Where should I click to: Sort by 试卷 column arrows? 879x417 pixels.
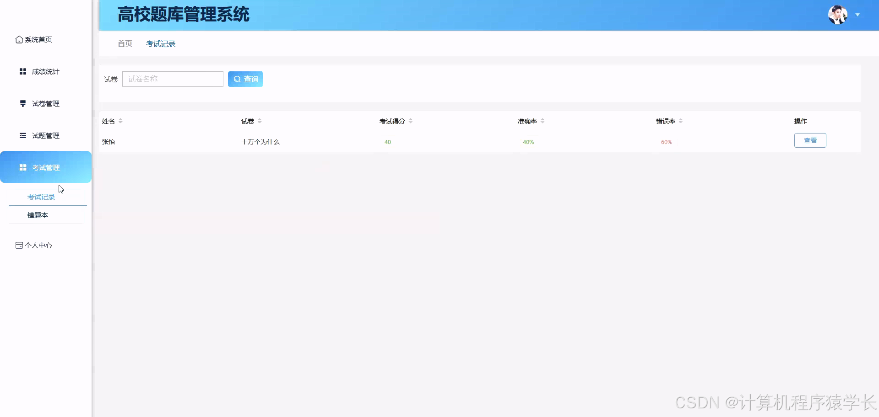[260, 121]
